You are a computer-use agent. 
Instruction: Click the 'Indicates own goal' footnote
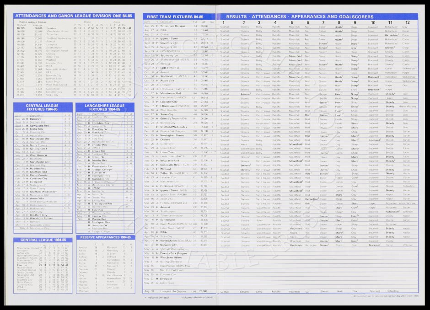[x=157, y=297]
